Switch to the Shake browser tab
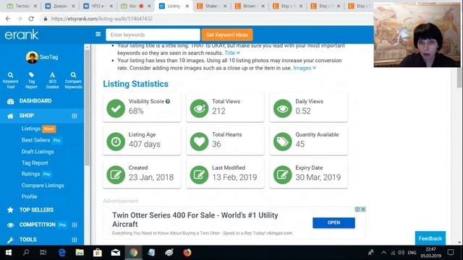Image resolution: width=463 pixels, height=260 pixels. tap(212, 6)
